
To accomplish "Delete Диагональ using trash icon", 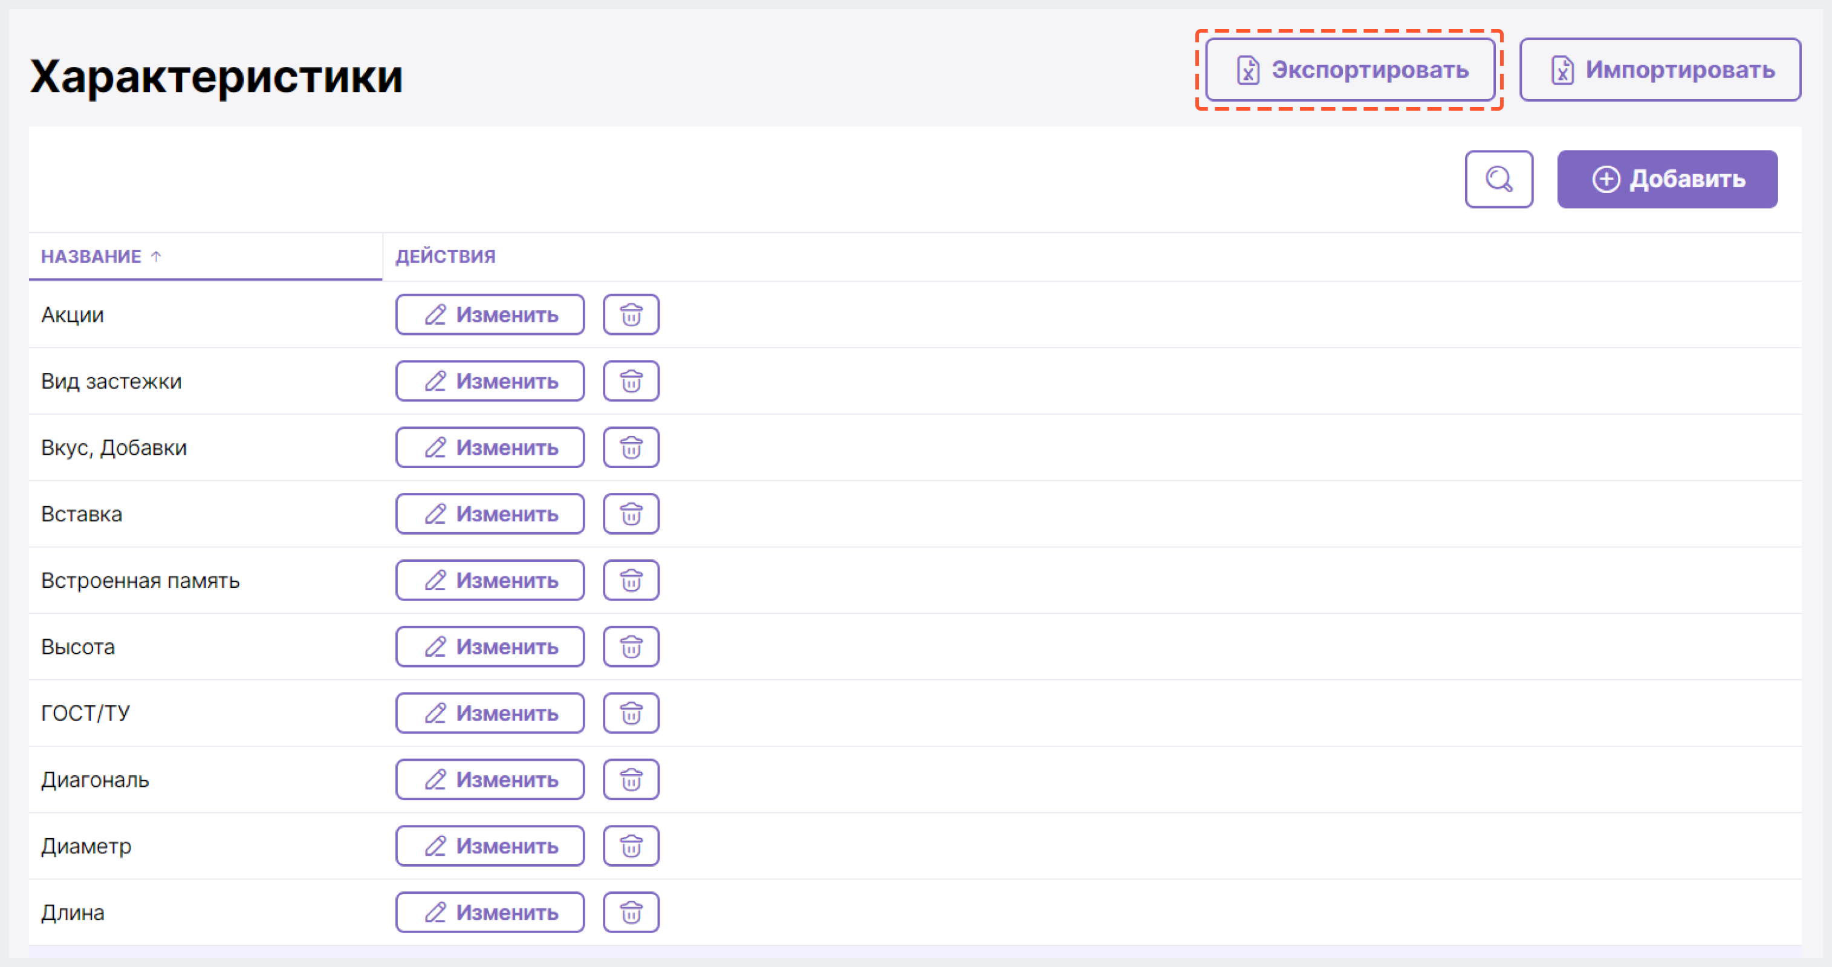I will tap(631, 780).
